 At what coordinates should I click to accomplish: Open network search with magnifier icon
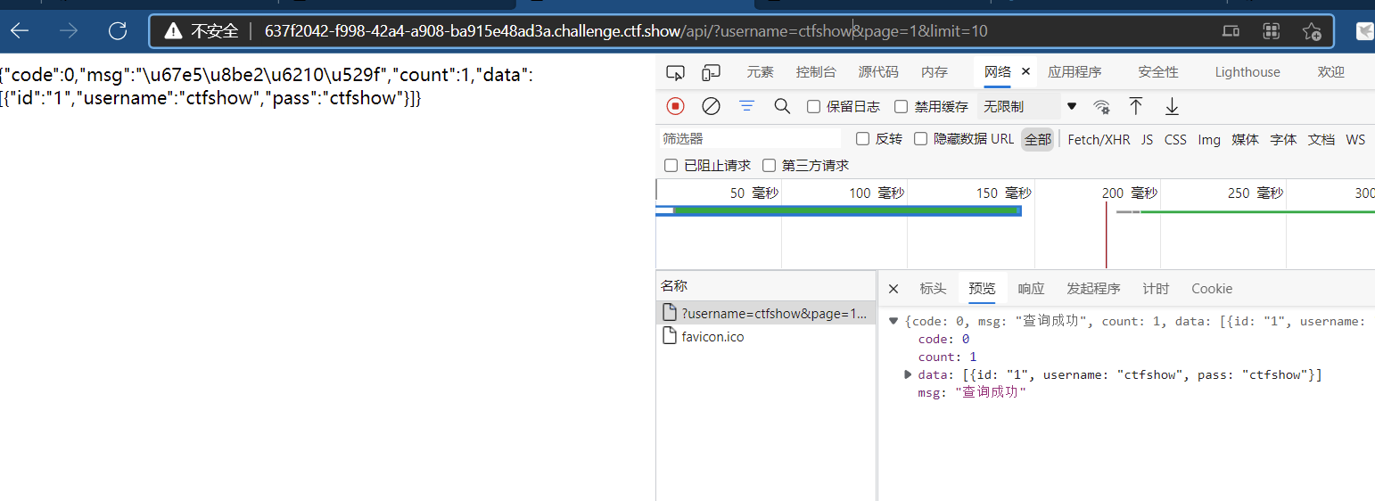click(782, 106)
